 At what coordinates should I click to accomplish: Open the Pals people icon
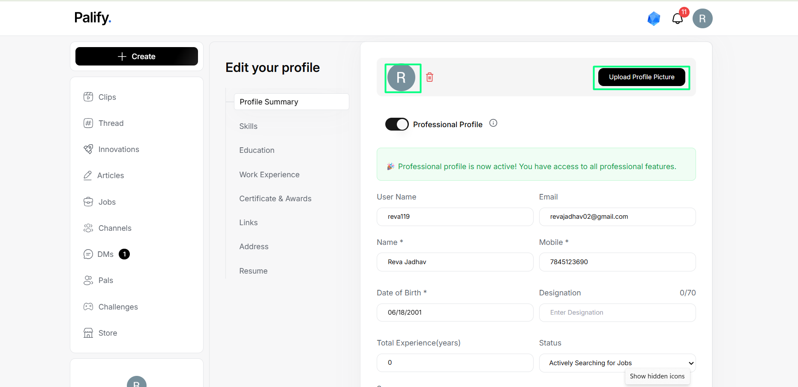point(88,280)
